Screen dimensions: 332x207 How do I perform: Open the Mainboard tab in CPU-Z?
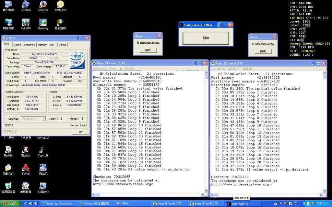point(29,45)
